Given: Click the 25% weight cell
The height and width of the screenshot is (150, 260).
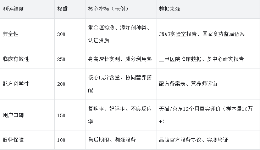Looking at the screenshot, I should (x=61, y=59).
